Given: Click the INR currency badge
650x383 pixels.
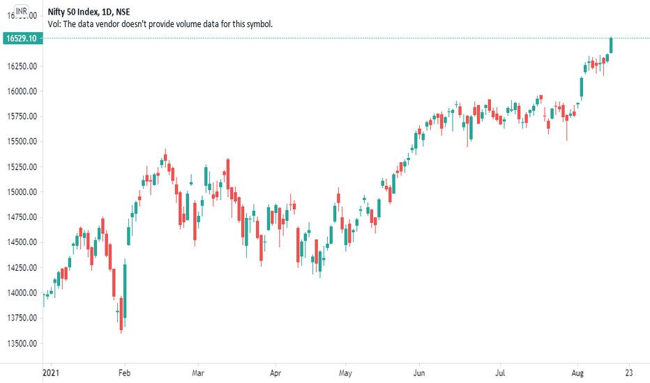Looking at the screenshot, I should click(x=22, y=11).
